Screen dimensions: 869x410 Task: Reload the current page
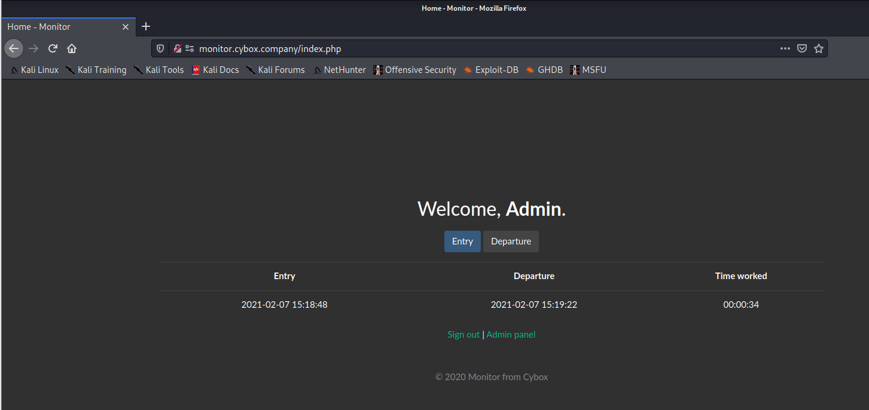(x=53, y=48)
